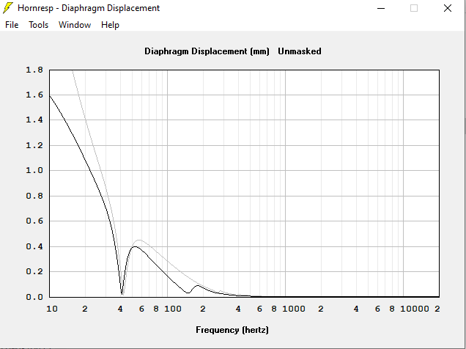The image size is (466, 349).
Task: Click the 10000 frequency axis label
Action: point(415,309)
